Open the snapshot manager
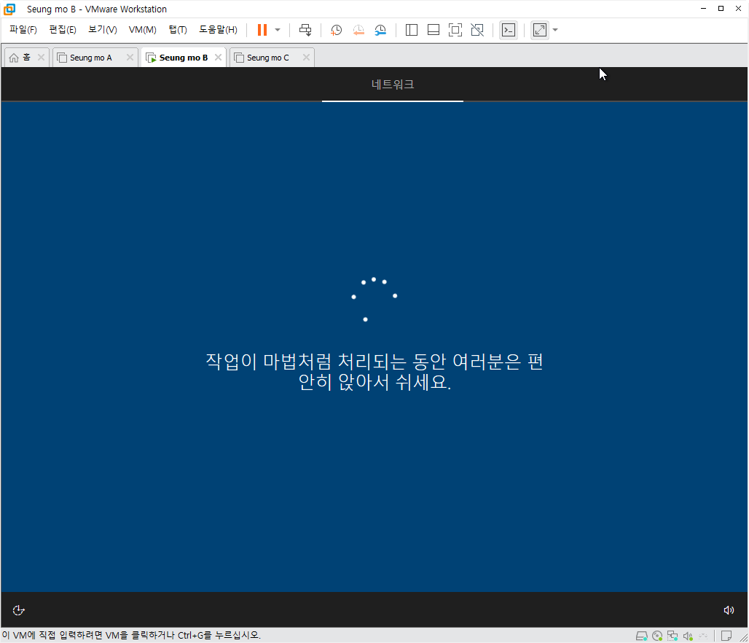This screenshot has height=643, width=749. [x=380, y=30]
